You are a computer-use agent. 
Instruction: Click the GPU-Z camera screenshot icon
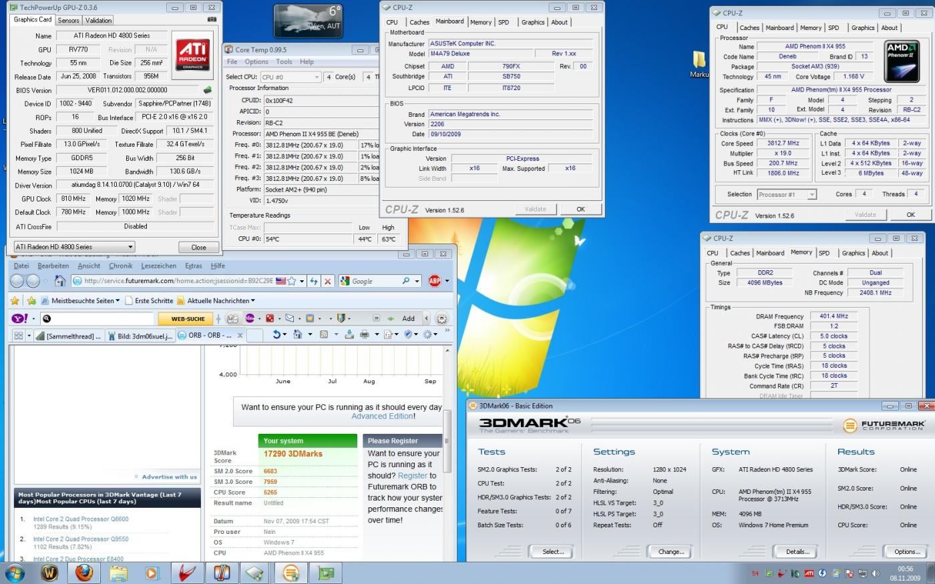click(x=212, y=20)
